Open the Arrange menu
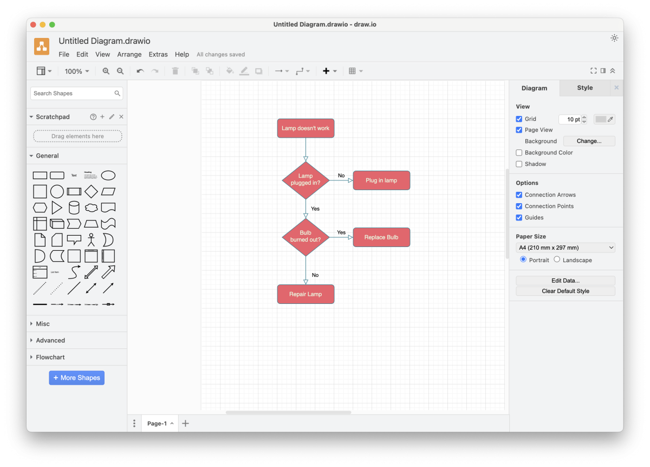 (129, 54)
